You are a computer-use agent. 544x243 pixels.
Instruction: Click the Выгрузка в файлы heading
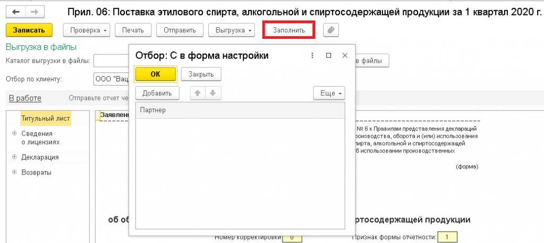click(41, 47)
